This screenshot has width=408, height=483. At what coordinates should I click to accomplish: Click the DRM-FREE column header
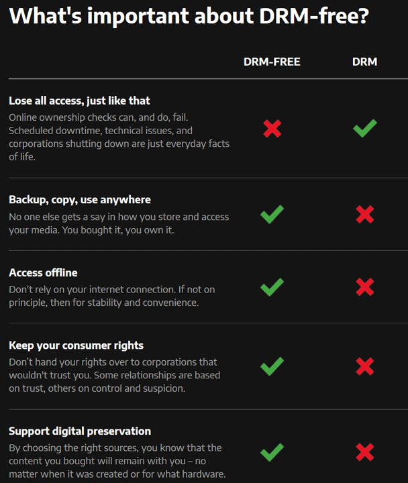click(272, 62)
